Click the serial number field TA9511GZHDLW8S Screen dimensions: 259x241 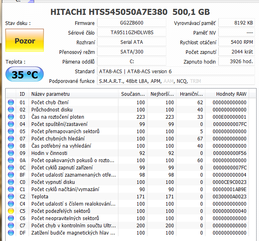pyautogui.click(x=132, y=33)
